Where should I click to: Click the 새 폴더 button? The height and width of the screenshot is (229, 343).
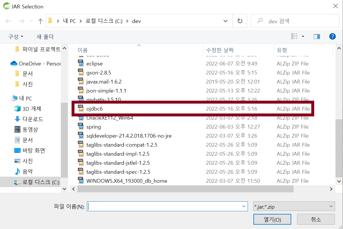click(45, 37)
